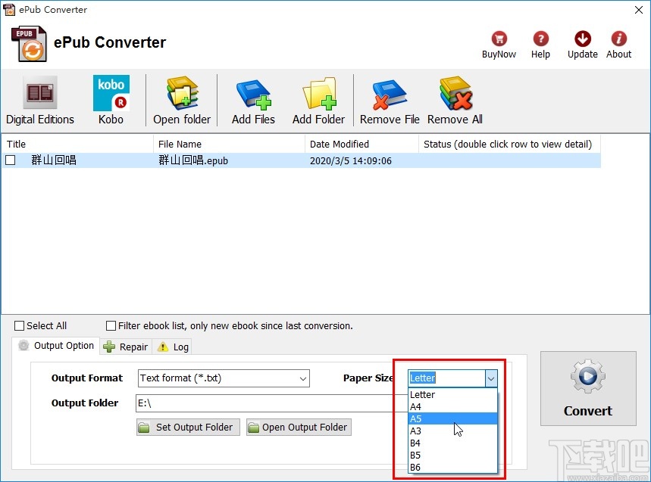Open the Digital Editions import
This screenshot has height=482, width=651.
[x=40, y=100]
